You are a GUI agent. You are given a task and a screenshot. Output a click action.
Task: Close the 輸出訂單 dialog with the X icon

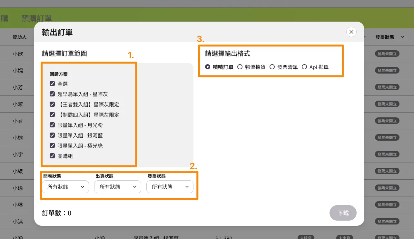351,32
